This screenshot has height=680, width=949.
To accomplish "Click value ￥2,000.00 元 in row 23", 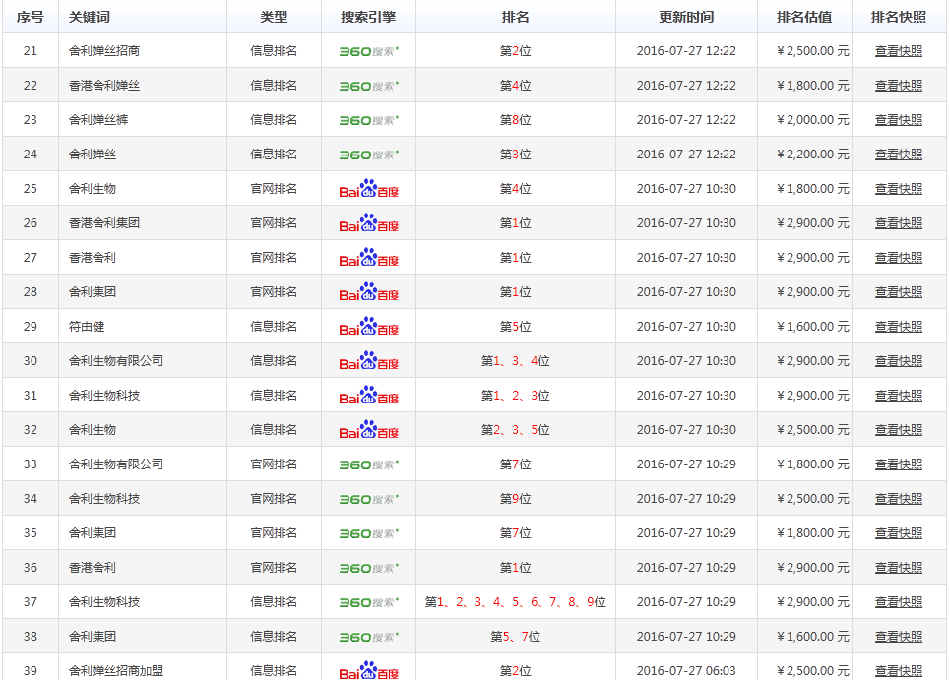I will tap(813, 120).
